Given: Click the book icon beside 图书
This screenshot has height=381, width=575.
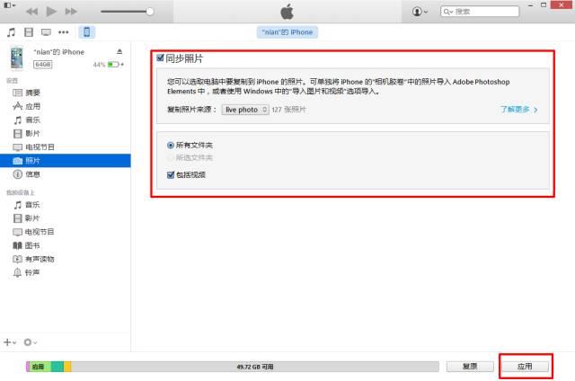Looking at the screenshot, I should 17,245.
